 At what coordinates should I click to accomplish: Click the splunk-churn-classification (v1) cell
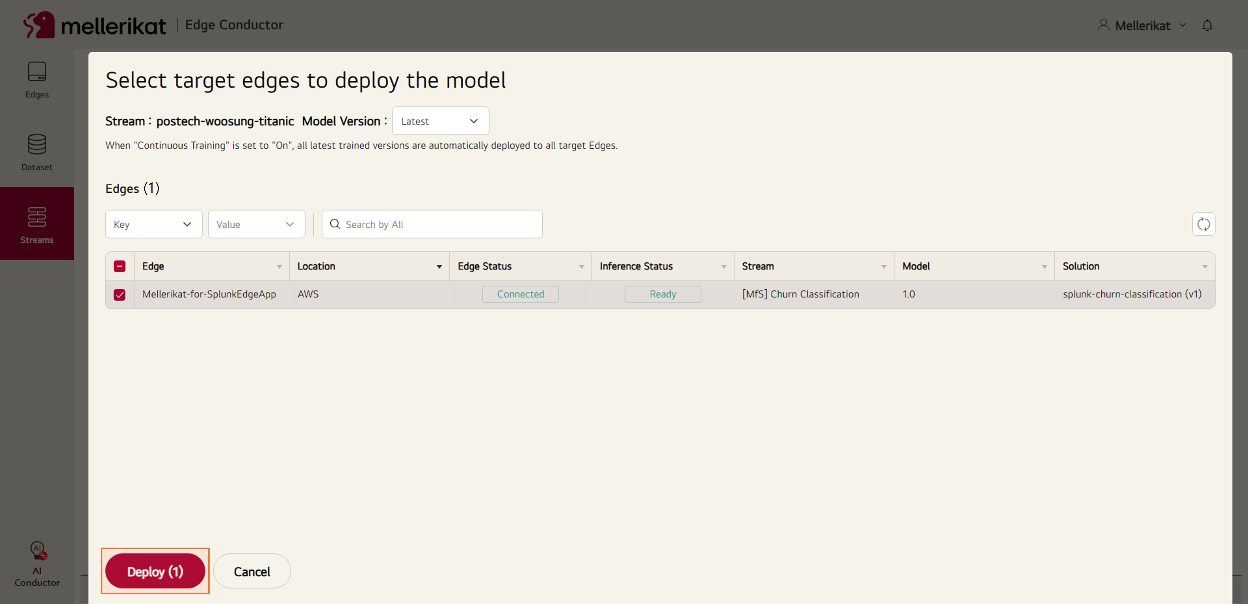tap(1132, 294)
